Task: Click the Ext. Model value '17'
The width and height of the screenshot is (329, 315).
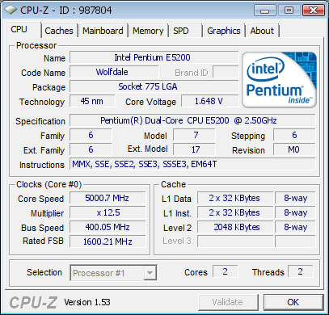Action: [194, 149]
